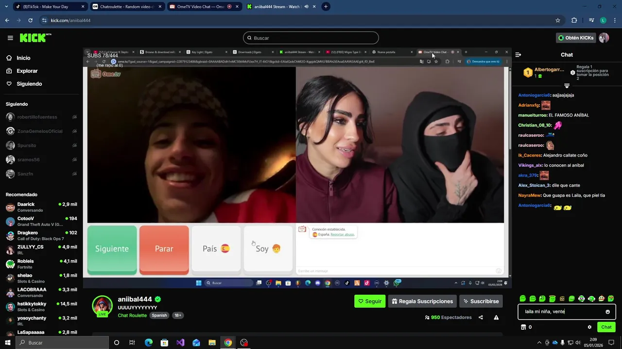
Task: Open the user profile avatar menu
Action: 604,38
